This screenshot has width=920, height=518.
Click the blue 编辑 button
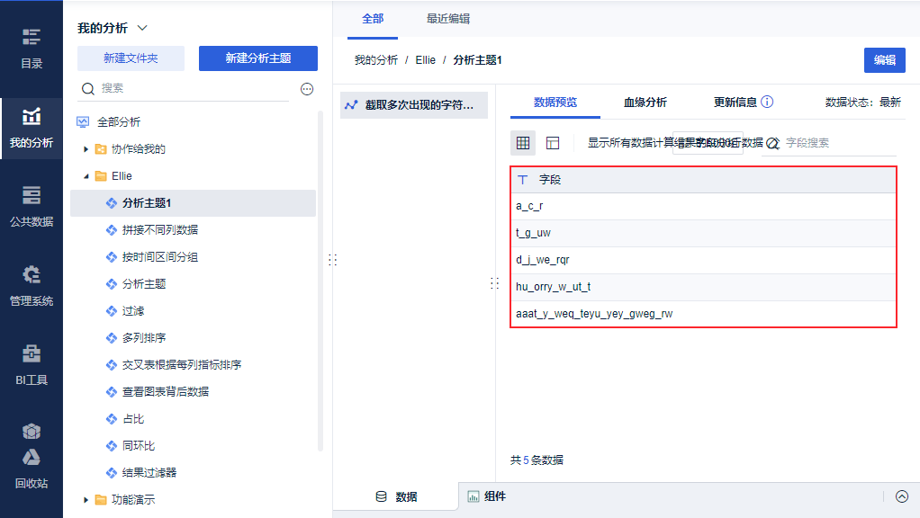[884, 60]
